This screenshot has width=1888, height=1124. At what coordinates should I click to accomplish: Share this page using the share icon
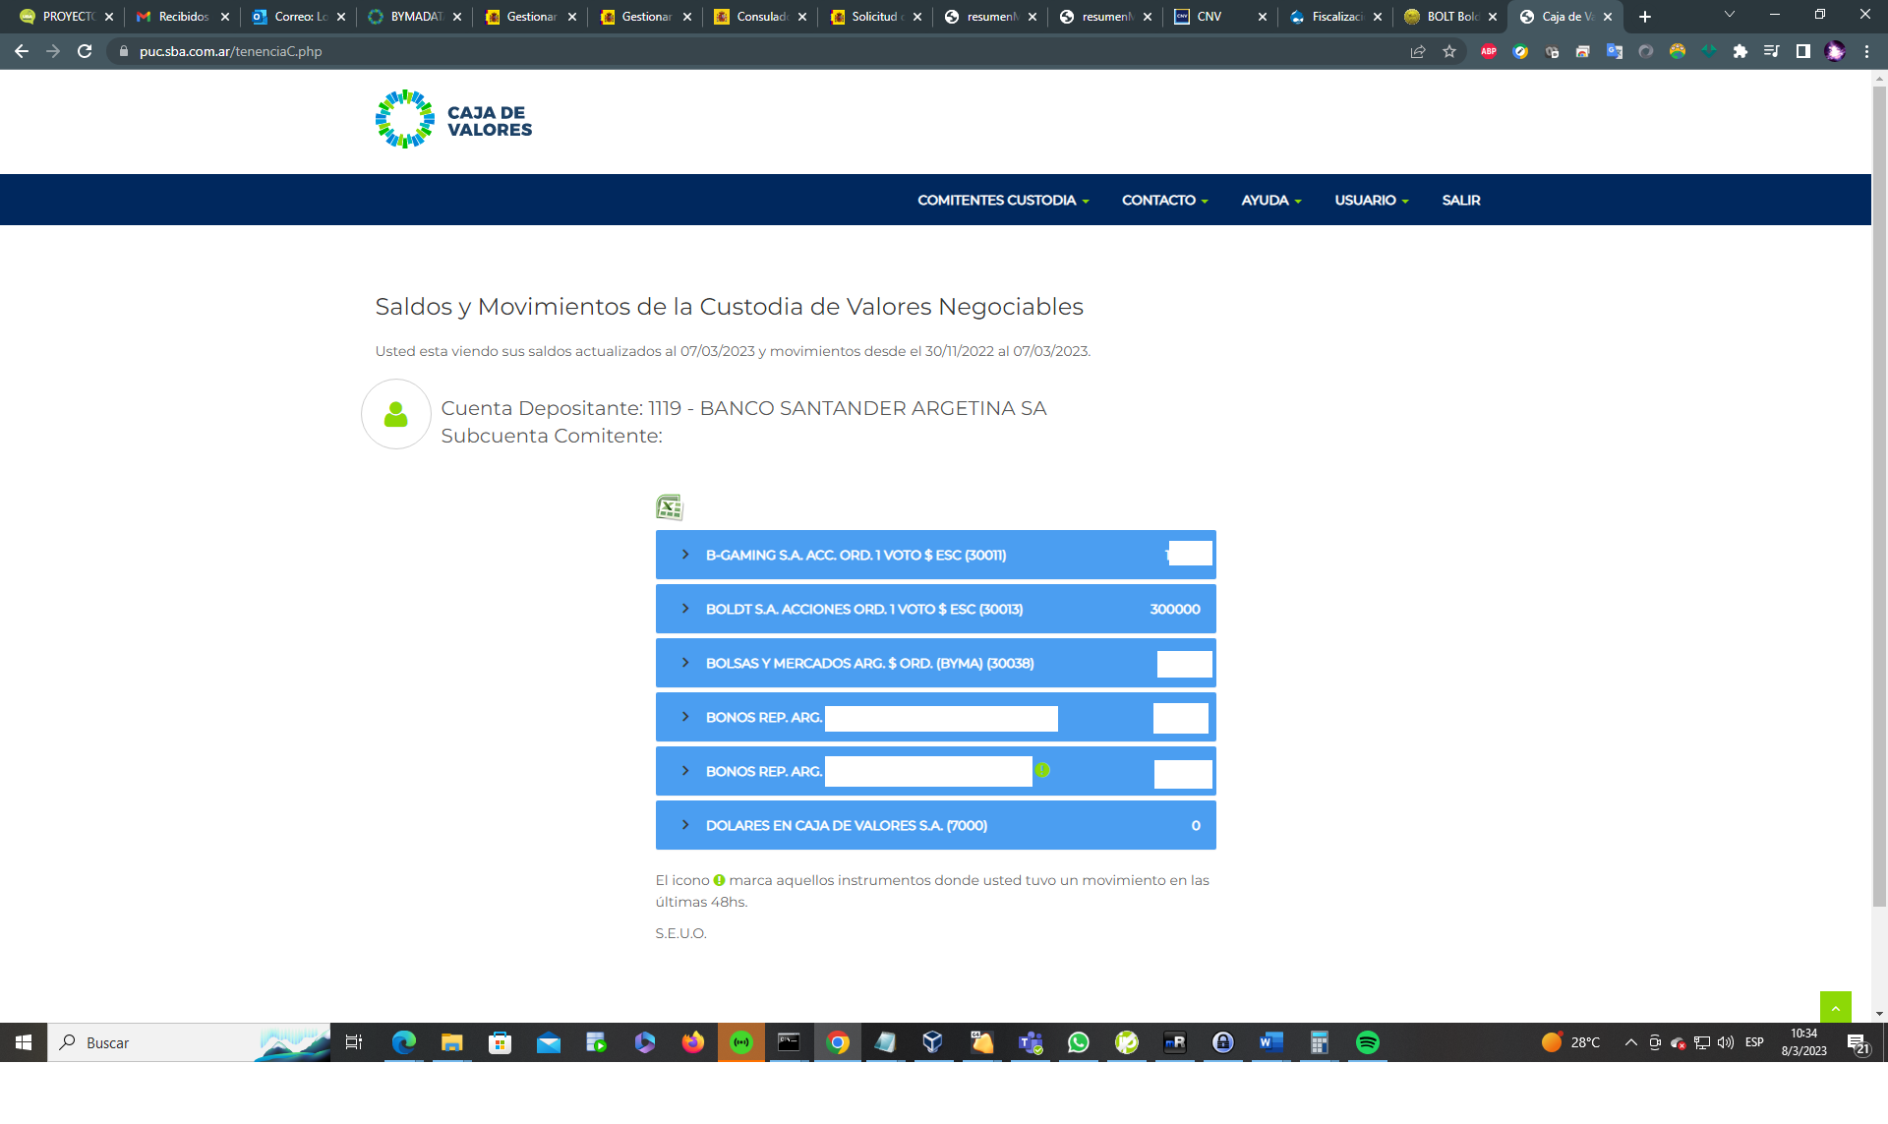tap(1418, 51)
